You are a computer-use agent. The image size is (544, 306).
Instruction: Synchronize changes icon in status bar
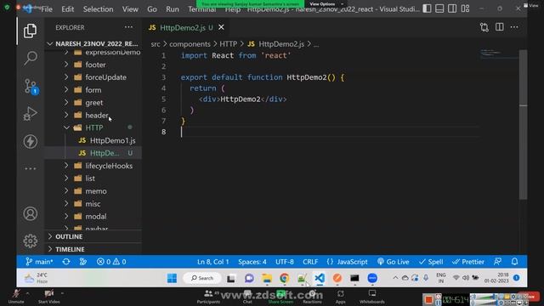coord(66,262)
